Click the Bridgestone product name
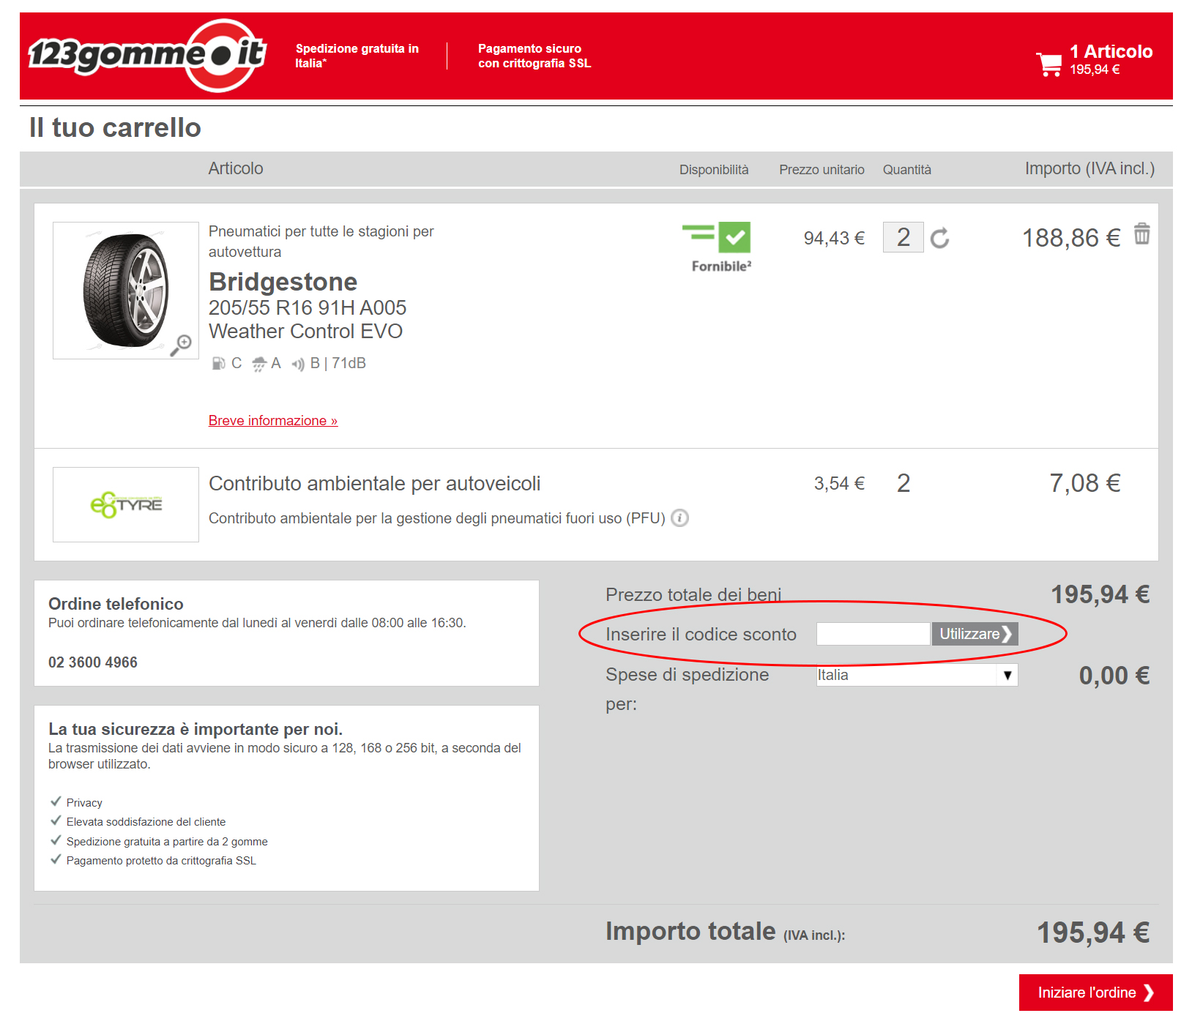This screenshot has height=1024, width=1192. [x=283, y=282]
